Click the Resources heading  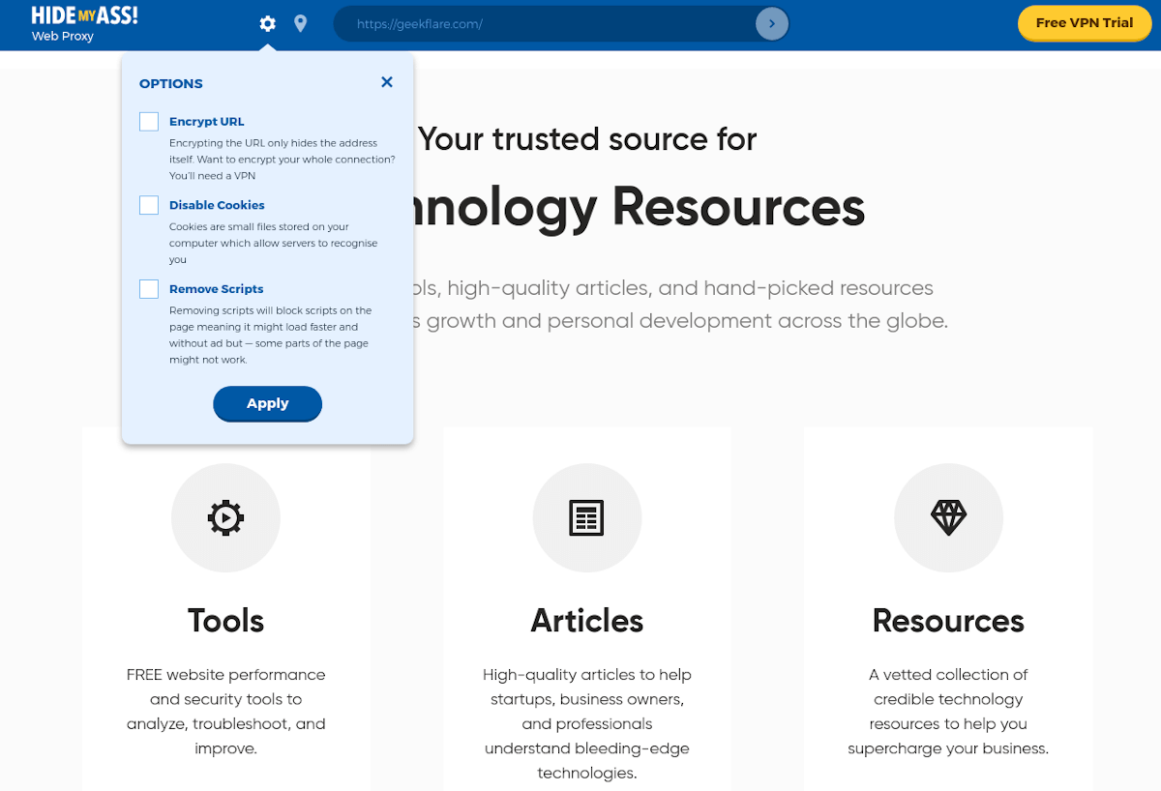pos(948,620)
